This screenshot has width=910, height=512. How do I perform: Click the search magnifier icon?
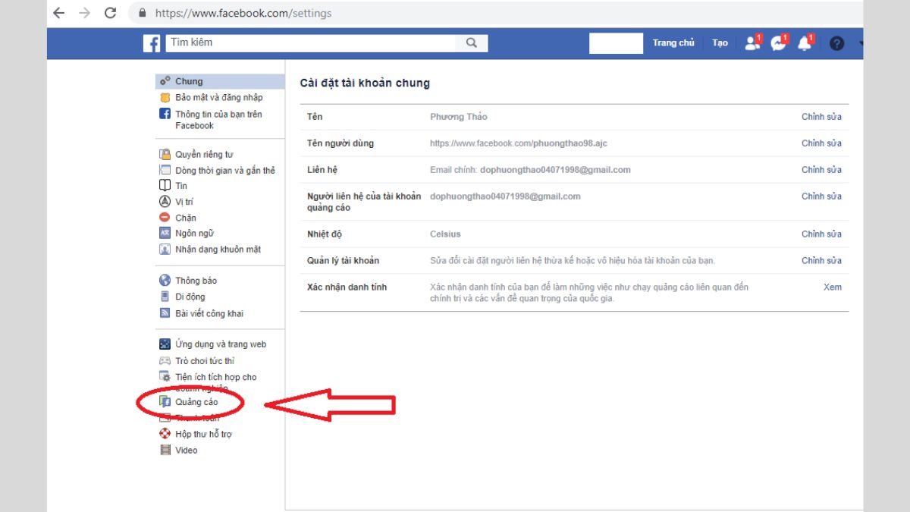472,43
